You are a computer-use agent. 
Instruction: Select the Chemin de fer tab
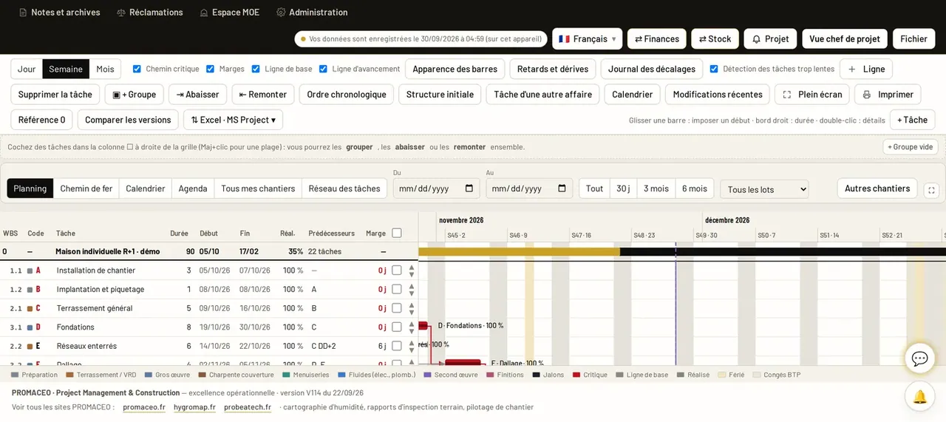point(86,188)
